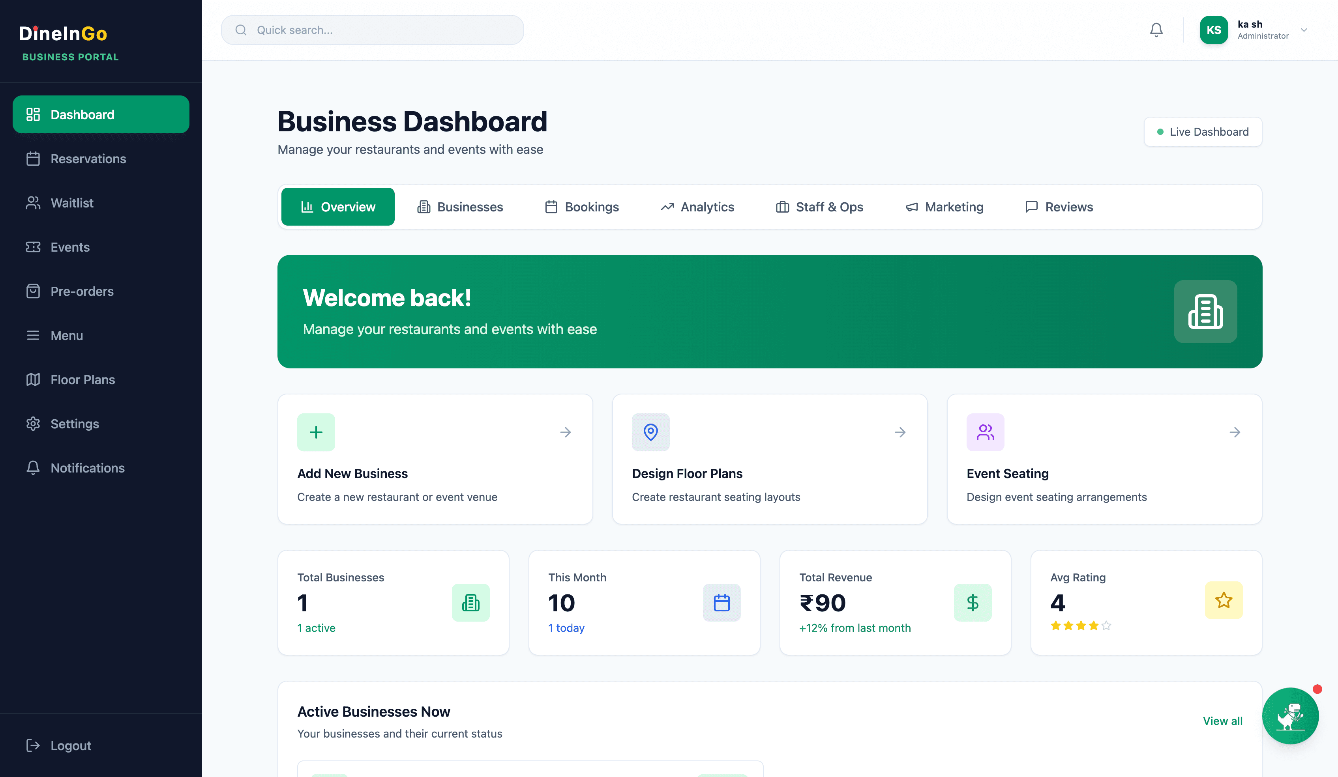Click the star icon in Avg Rating card

tap(1223, 600)
